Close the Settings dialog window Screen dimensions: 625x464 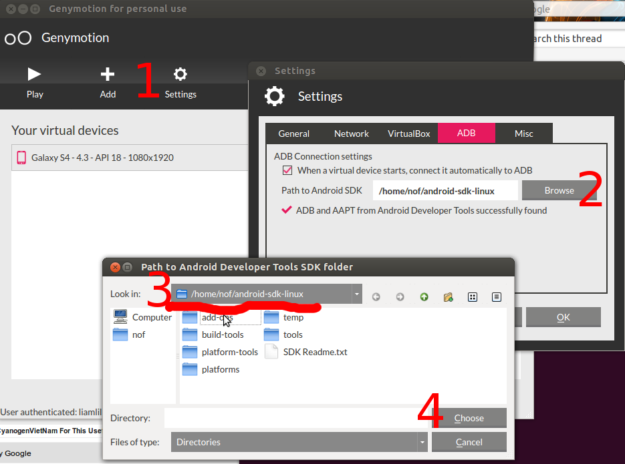point(261,71)
